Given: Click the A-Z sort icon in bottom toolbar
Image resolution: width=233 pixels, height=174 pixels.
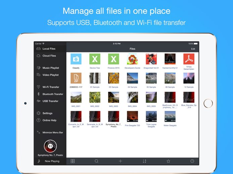Looking at the screenshot, I should tap(144, 161).
